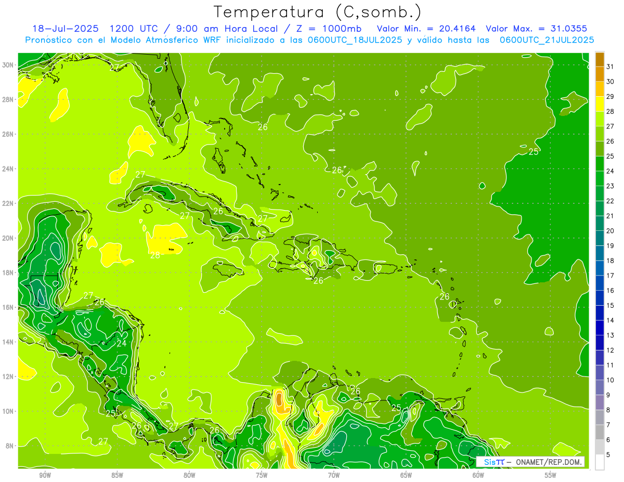
Task: Click the darkest orange swatch atop the colorbar
Action: coord(600,59)
